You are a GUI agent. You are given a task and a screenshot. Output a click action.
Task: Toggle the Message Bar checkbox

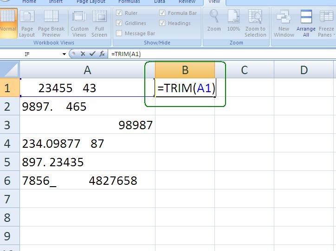point(119,33)
